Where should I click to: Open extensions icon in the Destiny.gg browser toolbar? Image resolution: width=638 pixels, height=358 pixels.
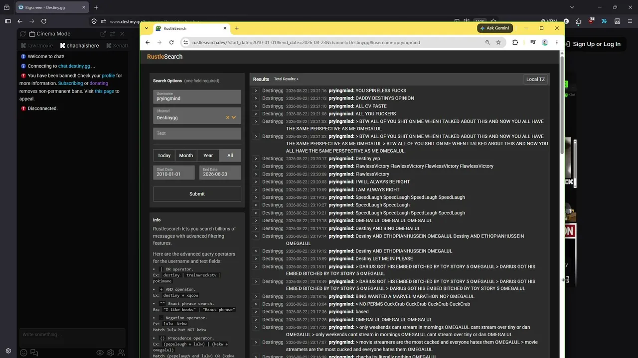(x=578, y=21)
